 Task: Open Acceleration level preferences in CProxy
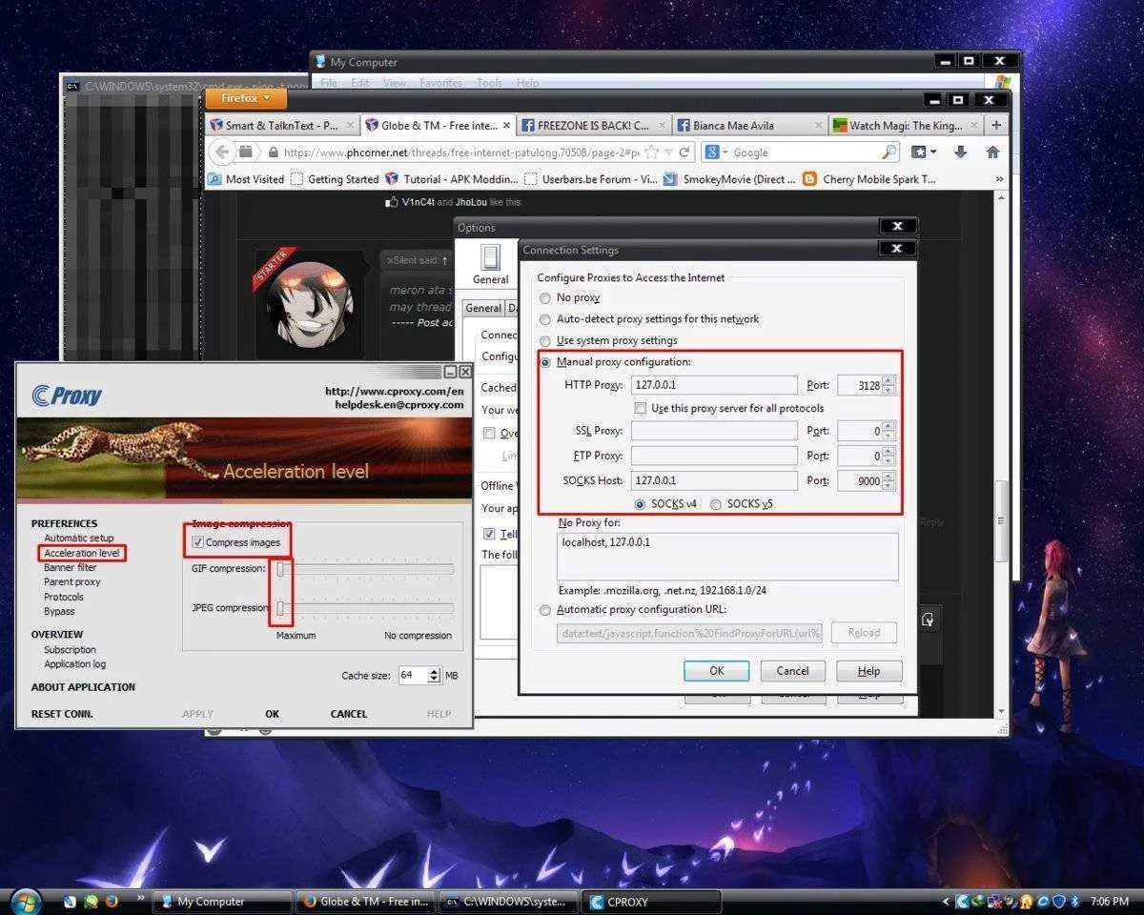tap(82, 553)
